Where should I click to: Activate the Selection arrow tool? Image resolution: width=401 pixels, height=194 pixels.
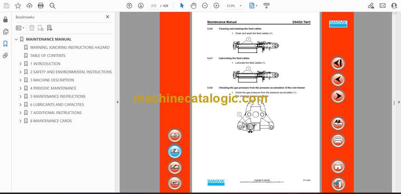(182, 6)
